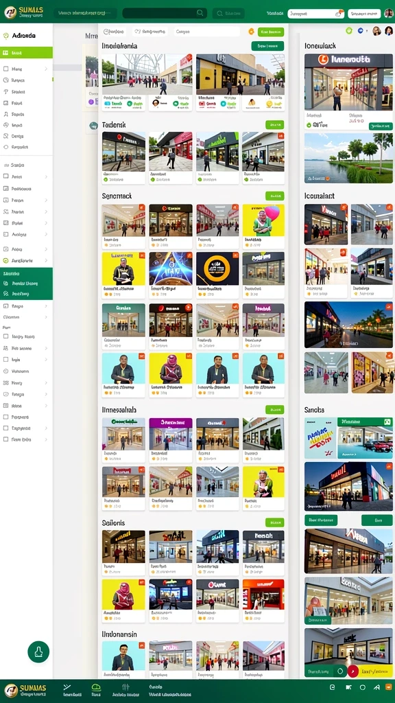Click the green button beside the "Innesalab" heading
Screen dimensions: 395x703
[x=274, y=410]
